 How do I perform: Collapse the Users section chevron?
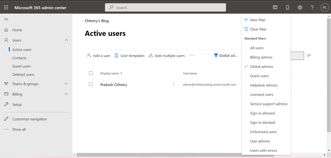[x=66, y=40]
